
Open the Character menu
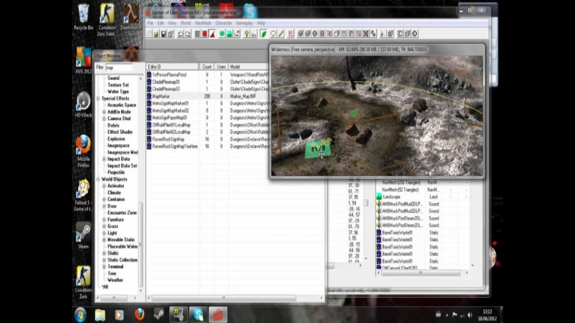pyautogui.click(x=223, y=23)
